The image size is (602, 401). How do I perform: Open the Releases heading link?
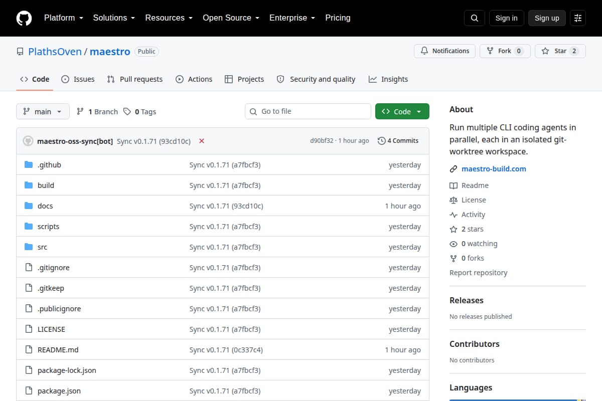(467, 300)
